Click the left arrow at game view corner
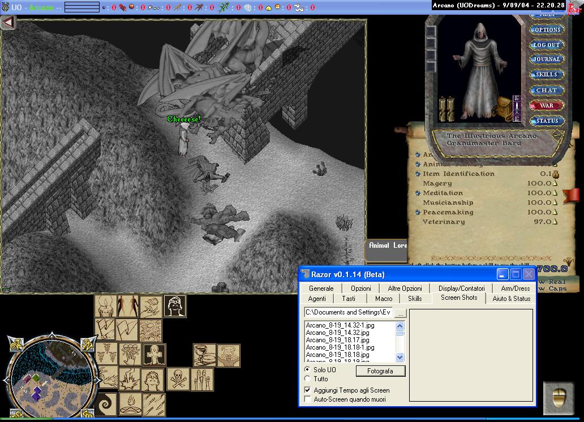Viewport: 584px width, 422px height. (x=8, y=23)
